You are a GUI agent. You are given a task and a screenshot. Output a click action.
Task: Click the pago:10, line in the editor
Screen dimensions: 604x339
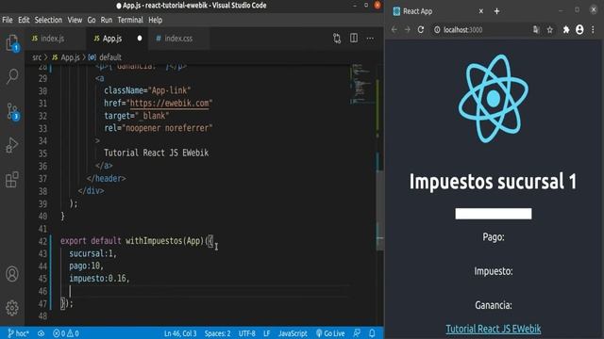[86, 266]
